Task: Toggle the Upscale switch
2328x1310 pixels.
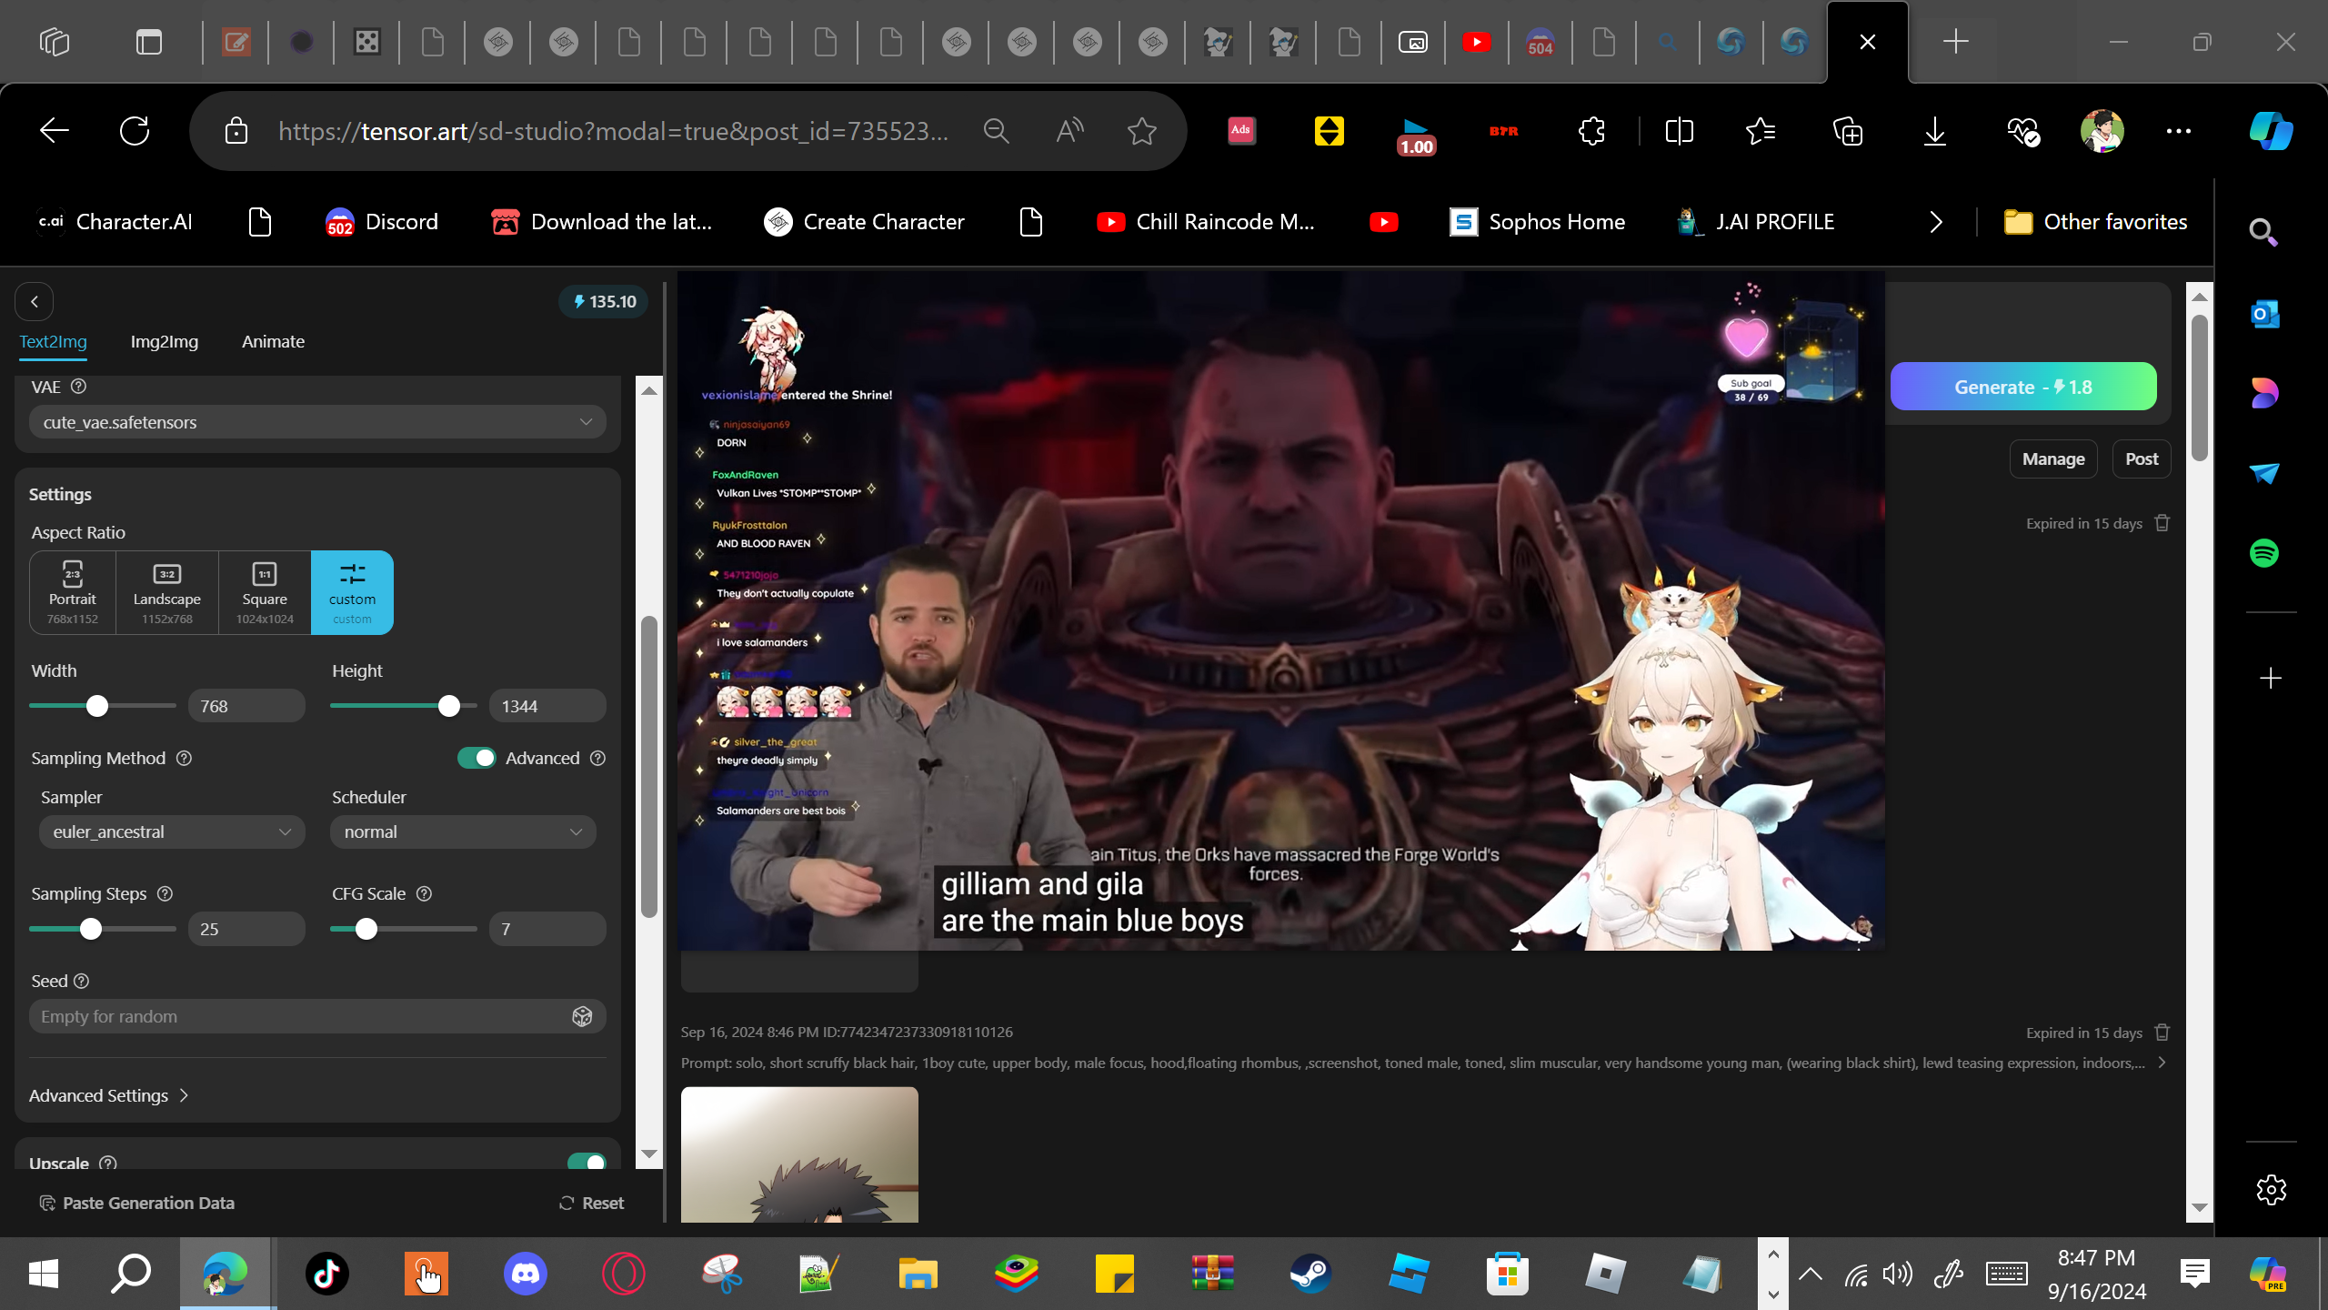Action: (587, 1163)
